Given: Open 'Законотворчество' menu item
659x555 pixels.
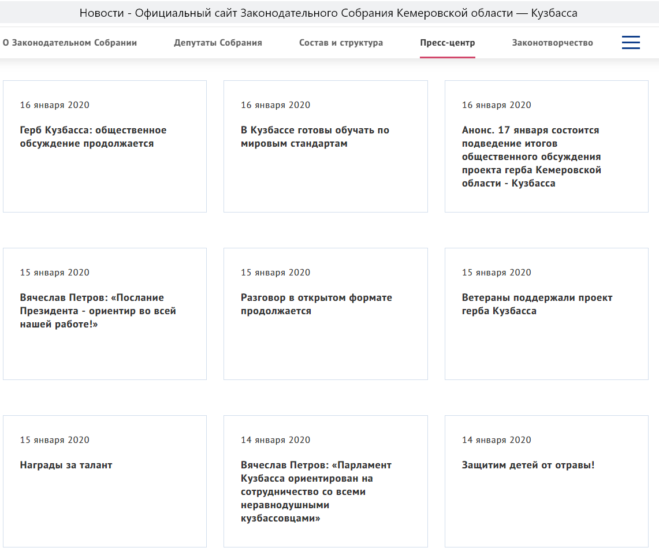Looking at the screenshot, I should (x=552, y=43).
